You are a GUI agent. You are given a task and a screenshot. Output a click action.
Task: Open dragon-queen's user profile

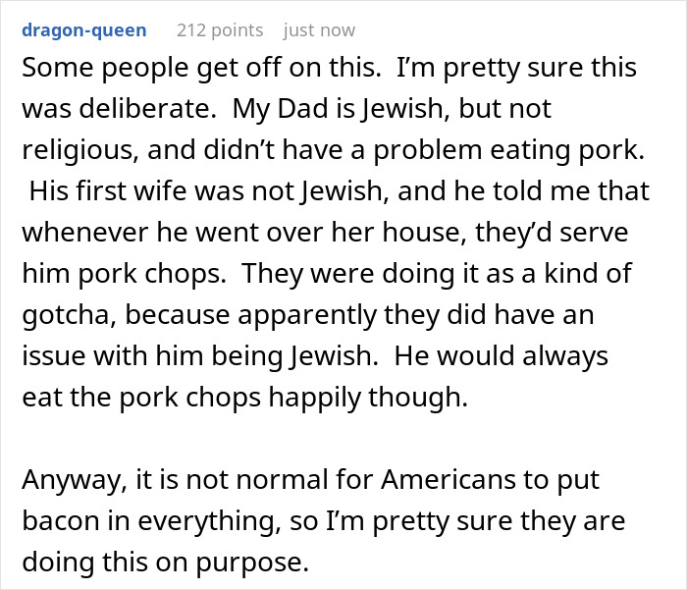click(x=82, y=30)
